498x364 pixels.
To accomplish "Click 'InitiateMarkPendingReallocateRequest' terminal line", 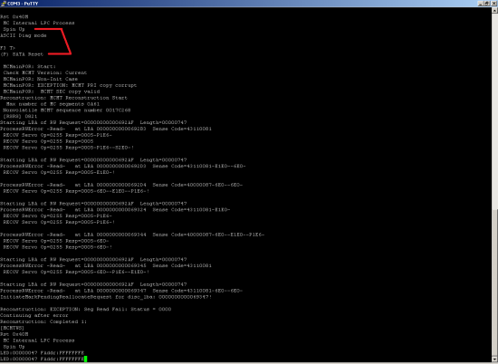I will click(x=106, y=297).
